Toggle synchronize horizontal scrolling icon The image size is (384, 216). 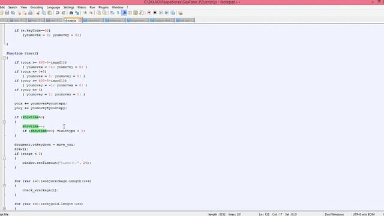[x=104, y=13]
